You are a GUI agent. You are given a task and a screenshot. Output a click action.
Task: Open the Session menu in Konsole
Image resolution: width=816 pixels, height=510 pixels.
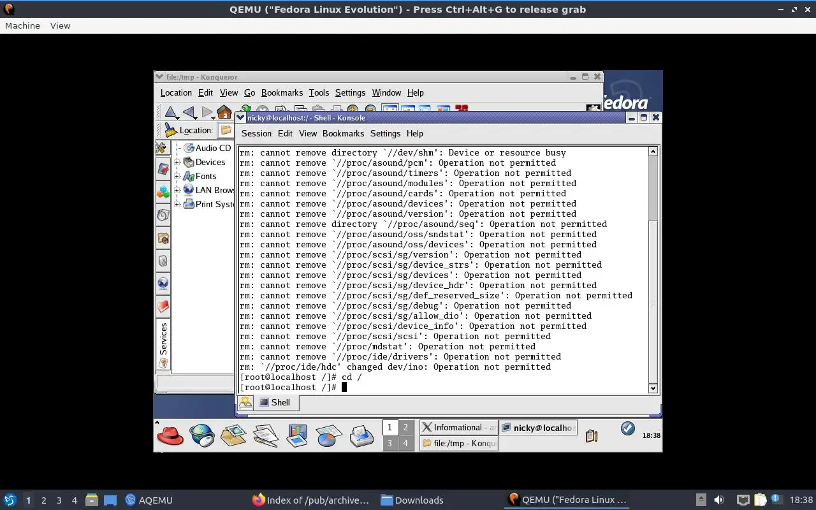[x=256, y=133]
